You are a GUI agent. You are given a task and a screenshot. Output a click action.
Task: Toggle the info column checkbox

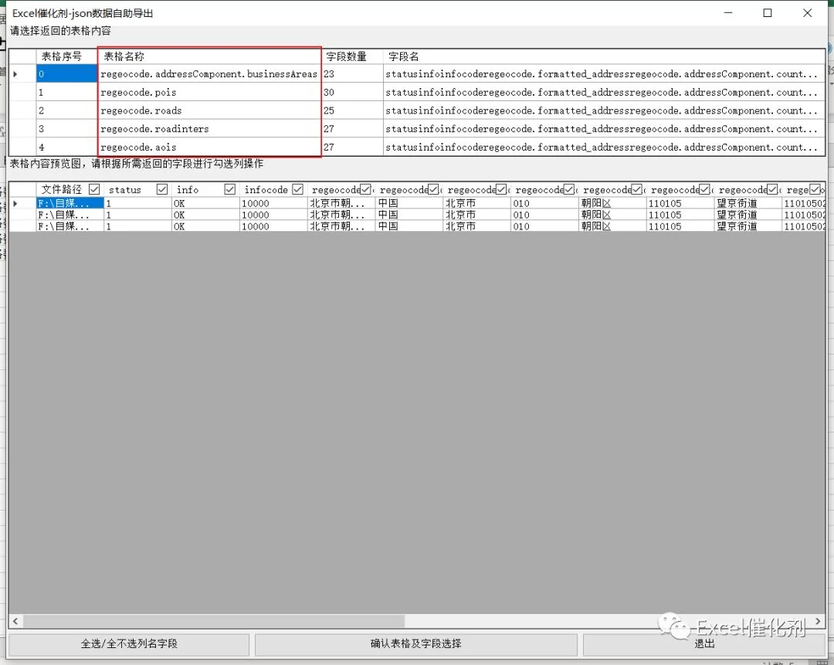pyautogui.click(x=230, y=189)
